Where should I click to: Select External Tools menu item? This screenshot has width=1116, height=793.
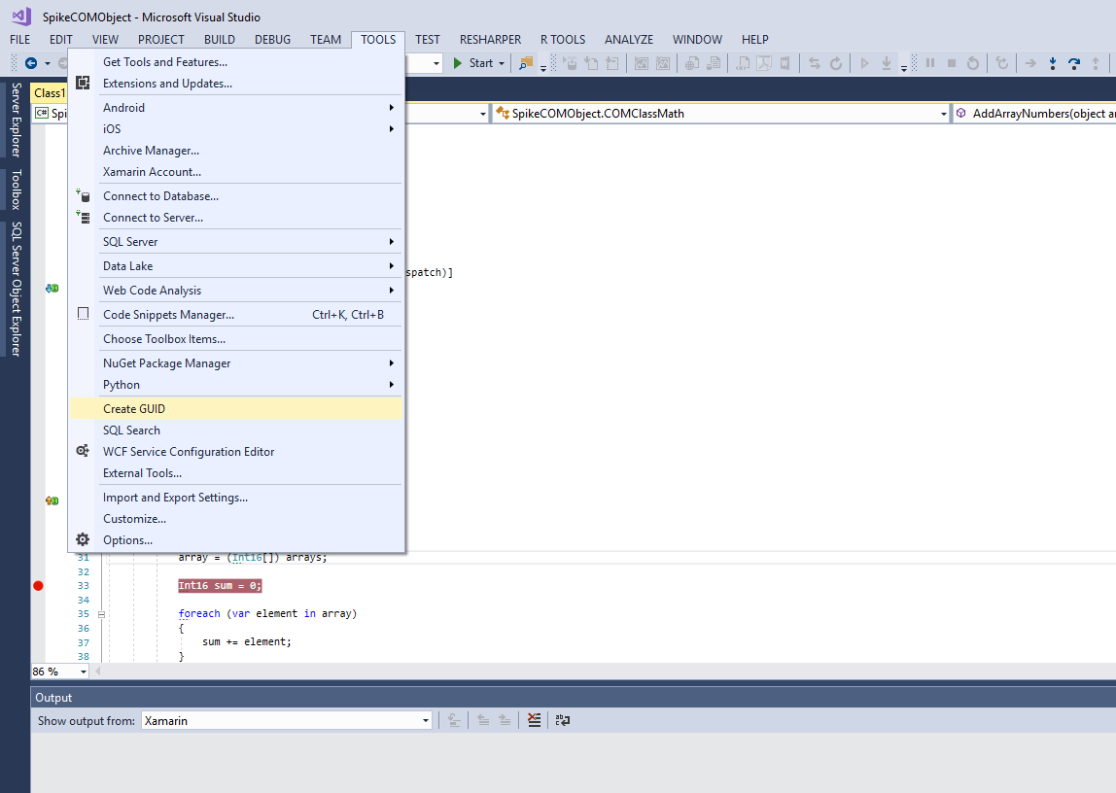[236, 473]
